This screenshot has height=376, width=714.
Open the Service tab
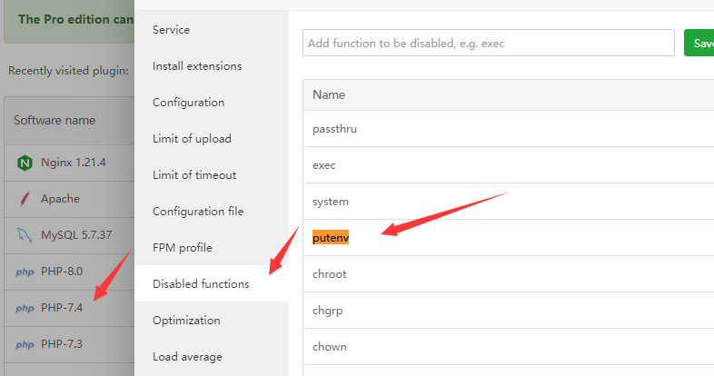coord(171,30)
